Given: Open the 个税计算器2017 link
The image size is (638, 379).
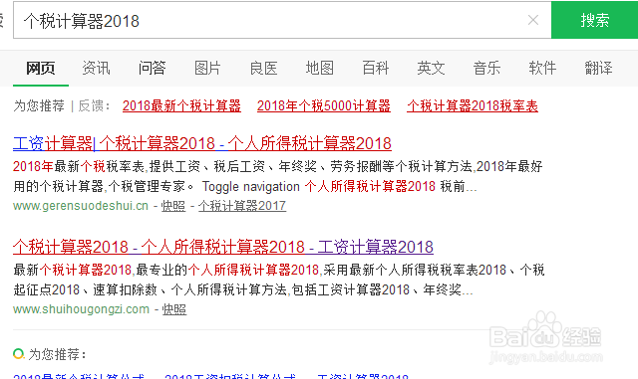Looking at the screenshot, I should point(242,206).
